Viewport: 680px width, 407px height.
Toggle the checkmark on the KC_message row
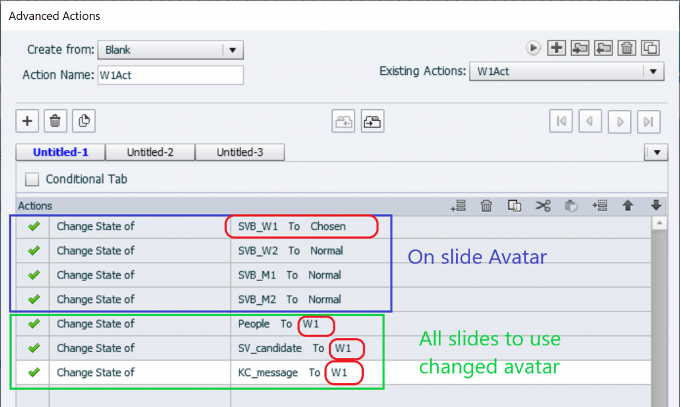tap(33, 373)
